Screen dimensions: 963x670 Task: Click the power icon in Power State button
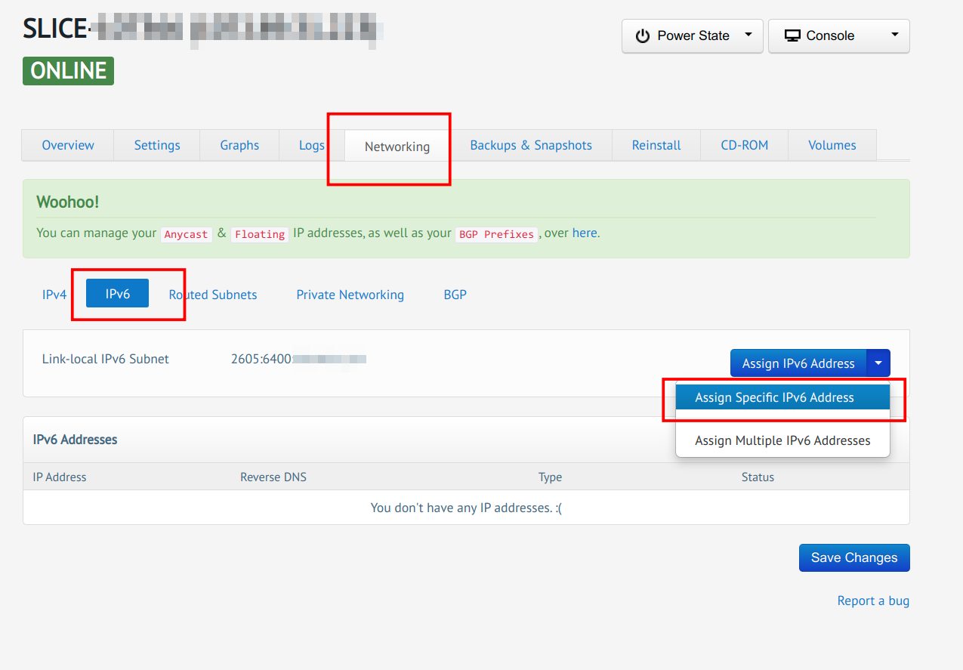[x=642, y=36]
